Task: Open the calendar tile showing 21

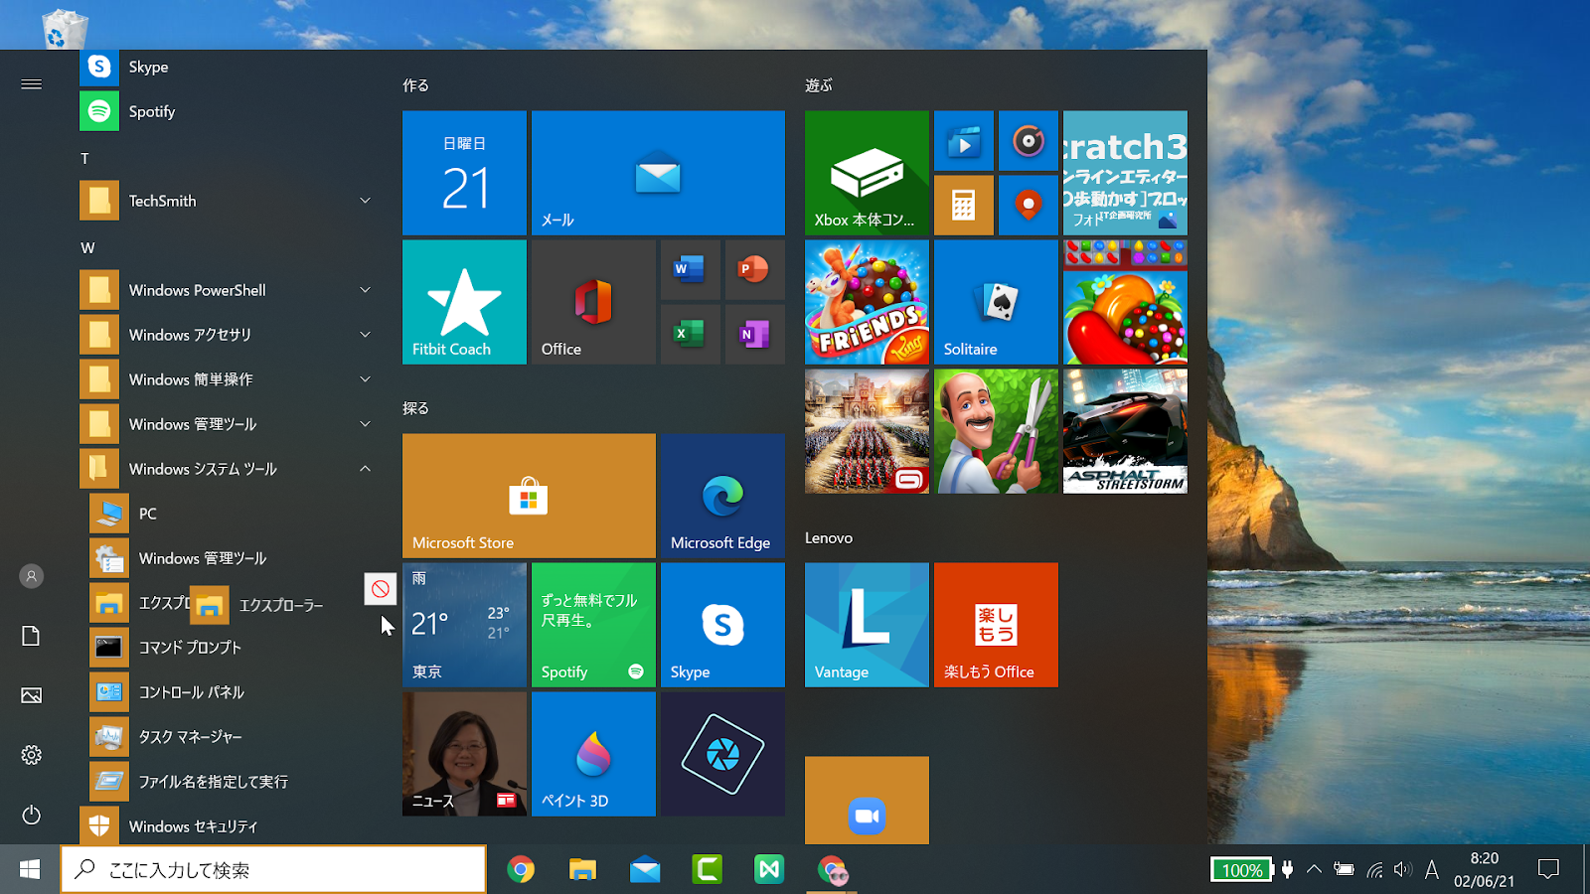Action: click(x=464, y=173)
